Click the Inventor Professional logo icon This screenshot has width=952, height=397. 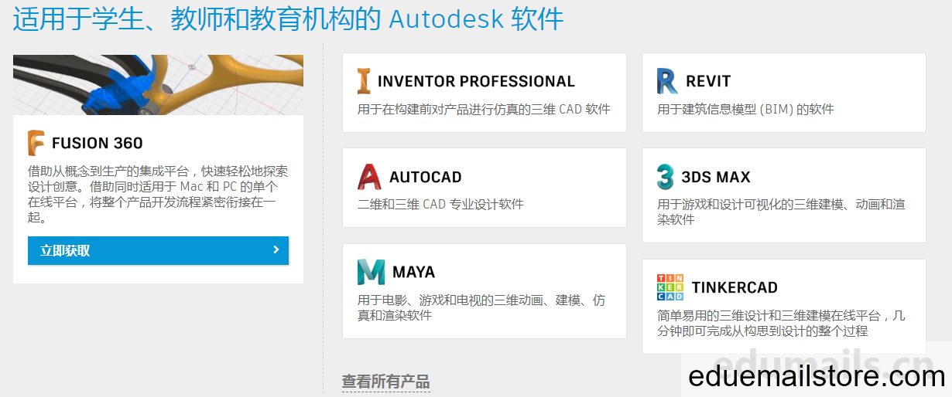coord(364,81)
